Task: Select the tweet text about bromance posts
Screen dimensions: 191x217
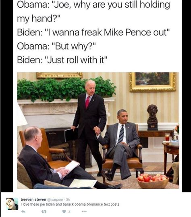Action: point(70,204)
